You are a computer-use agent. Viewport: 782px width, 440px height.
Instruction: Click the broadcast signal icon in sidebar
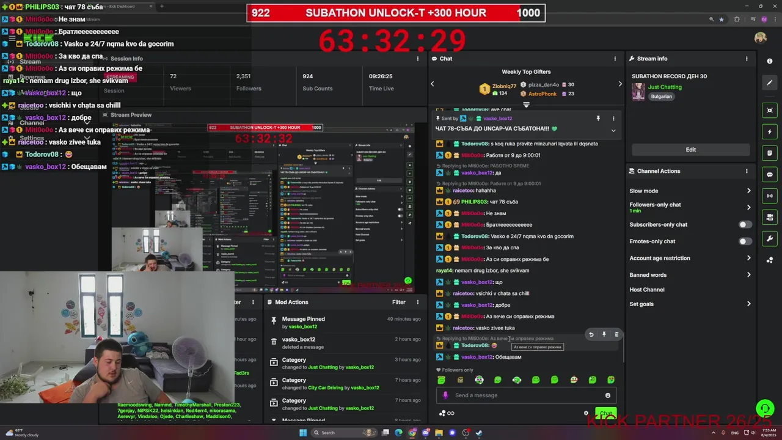[x=769, y=196]
